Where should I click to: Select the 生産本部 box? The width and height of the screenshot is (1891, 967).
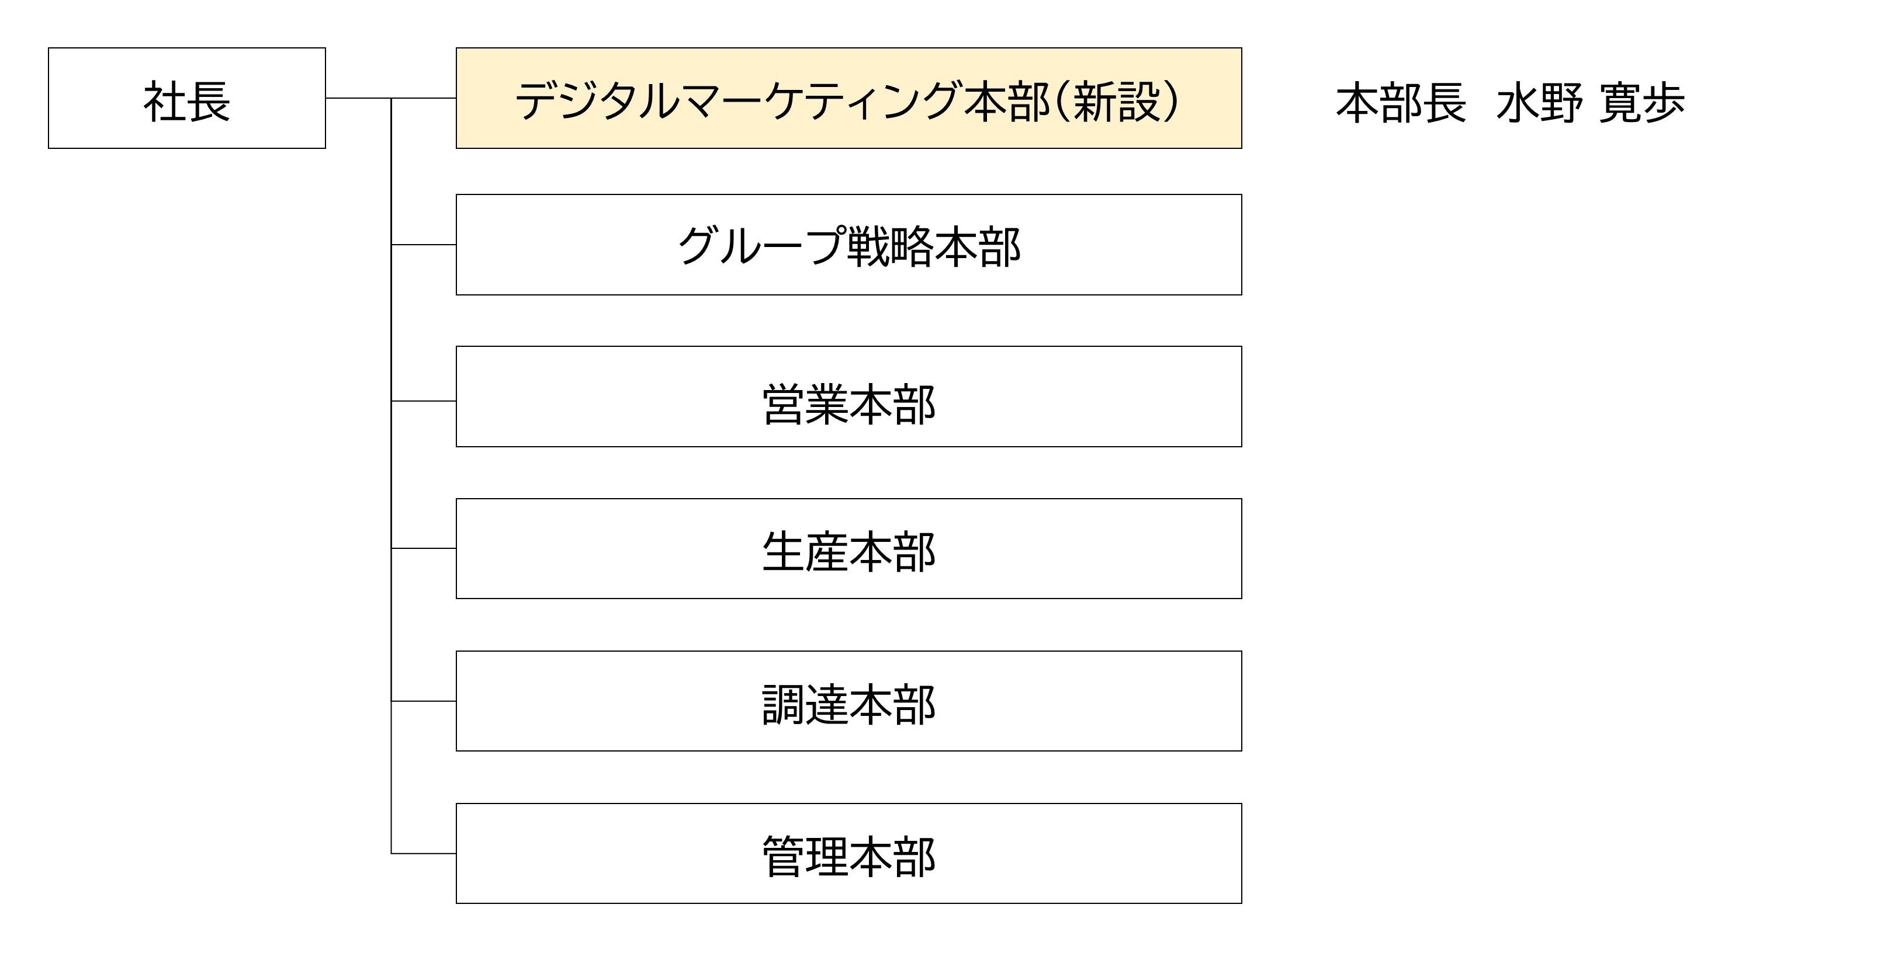click(x=848, y=549)
